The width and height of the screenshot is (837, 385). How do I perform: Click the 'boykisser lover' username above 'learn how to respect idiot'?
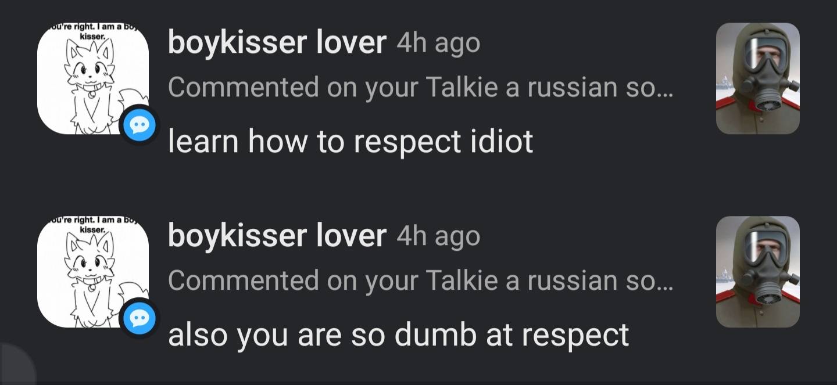point(277,42)
